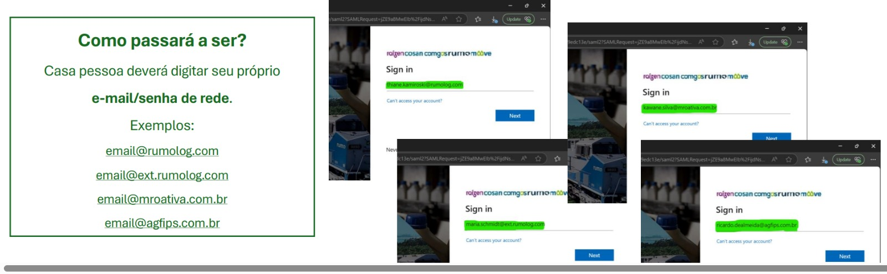This screenshot has height=274, width=887.
Task: Click "Sign in" heading in kawane.silva window
Action: [656, 92]
